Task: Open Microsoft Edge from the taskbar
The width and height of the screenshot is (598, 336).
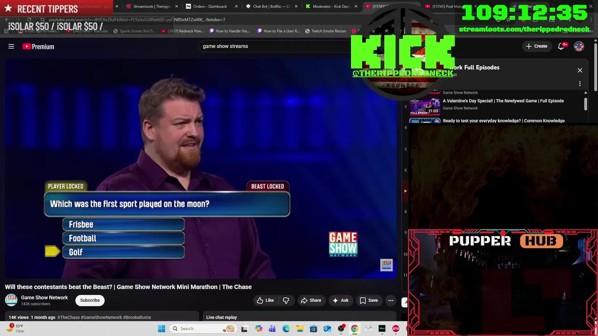Action: point(286,329)
